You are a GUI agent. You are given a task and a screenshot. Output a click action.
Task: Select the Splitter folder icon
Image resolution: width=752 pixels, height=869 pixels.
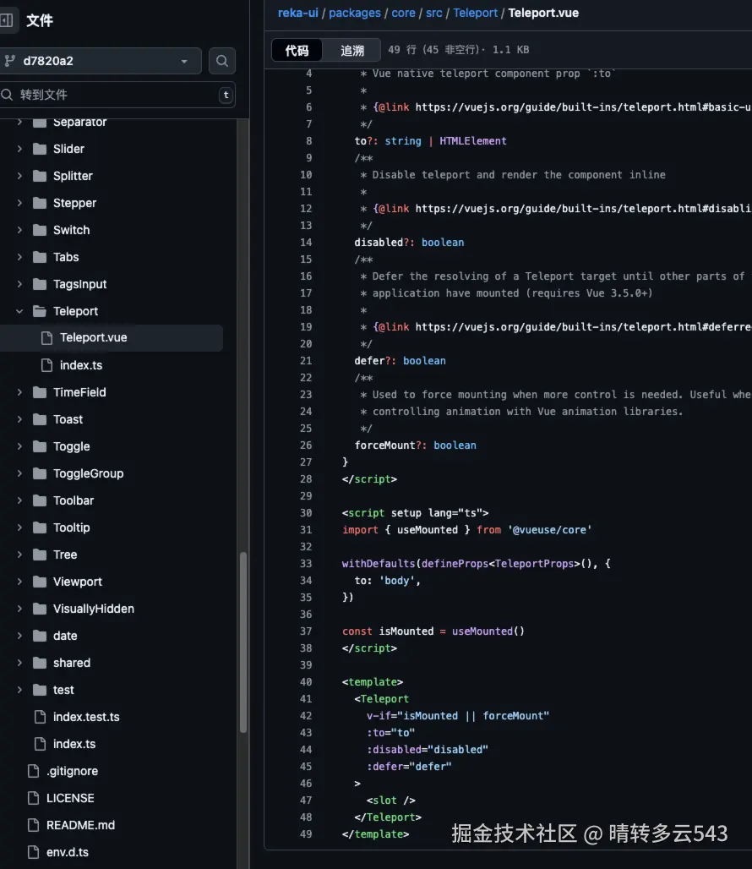click(x=40, y=176)
